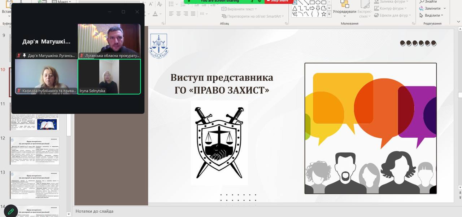The image size is (462, 217).
Task: Pick the five-point star shape
Action: point(324,14)
